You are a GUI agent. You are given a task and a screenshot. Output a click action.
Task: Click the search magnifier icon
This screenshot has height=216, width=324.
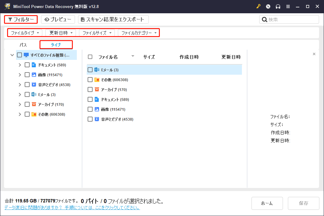pyautogui.click(x=264, y=19)
